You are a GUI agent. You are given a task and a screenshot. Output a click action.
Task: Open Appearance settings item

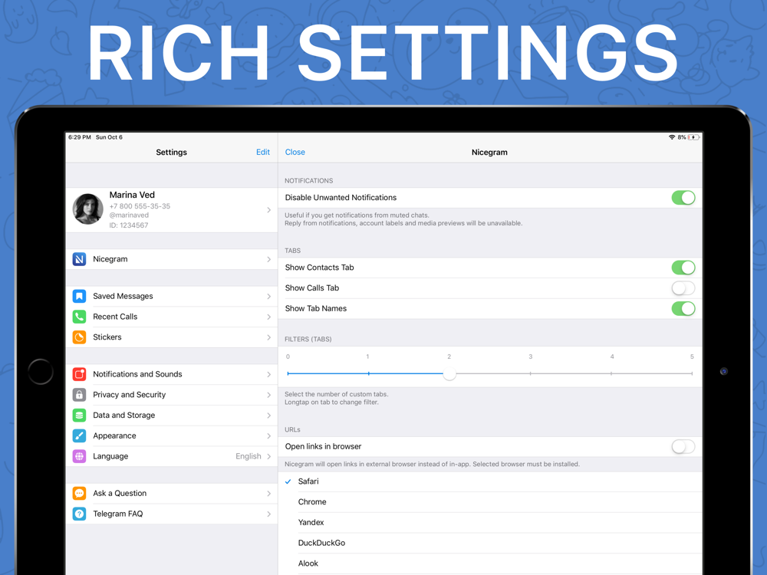click(172, 436)
